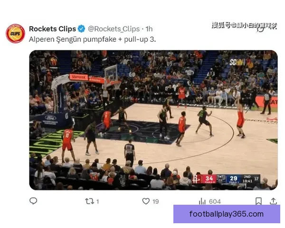Click the blue verified badge
This screenshot has width=285, height=228.
[82, 28]
